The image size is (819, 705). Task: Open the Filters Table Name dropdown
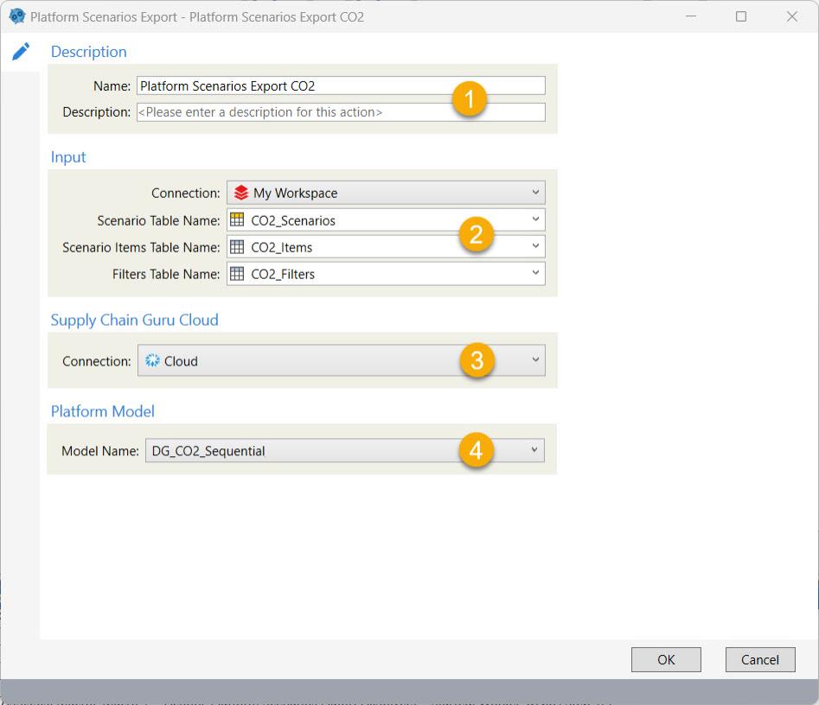click(535, 274)
